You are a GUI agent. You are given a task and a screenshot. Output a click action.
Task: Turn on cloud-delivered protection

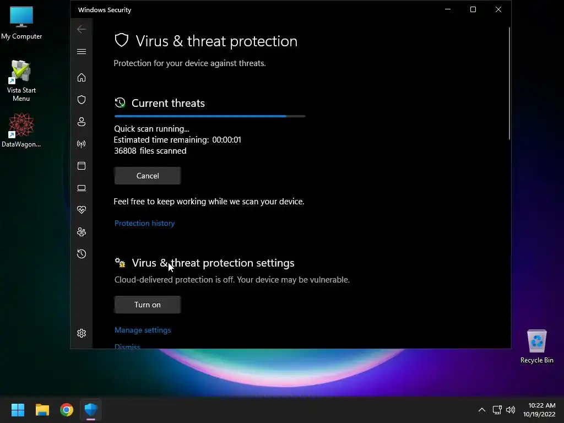pyautogui.click(x=148, y=305)
